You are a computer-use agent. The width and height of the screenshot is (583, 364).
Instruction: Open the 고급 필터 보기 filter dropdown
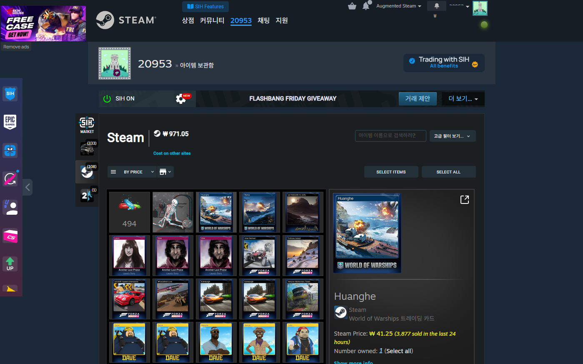pyautogui.click(x=453, y=136)
